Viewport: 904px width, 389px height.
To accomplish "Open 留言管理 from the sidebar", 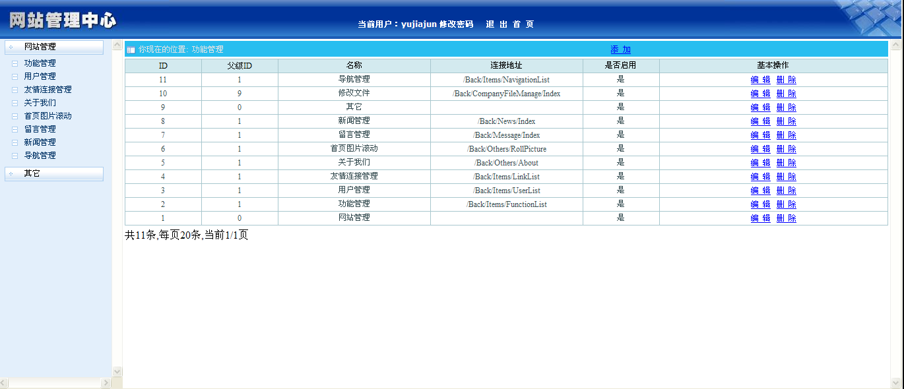I will tap(40, 129).
